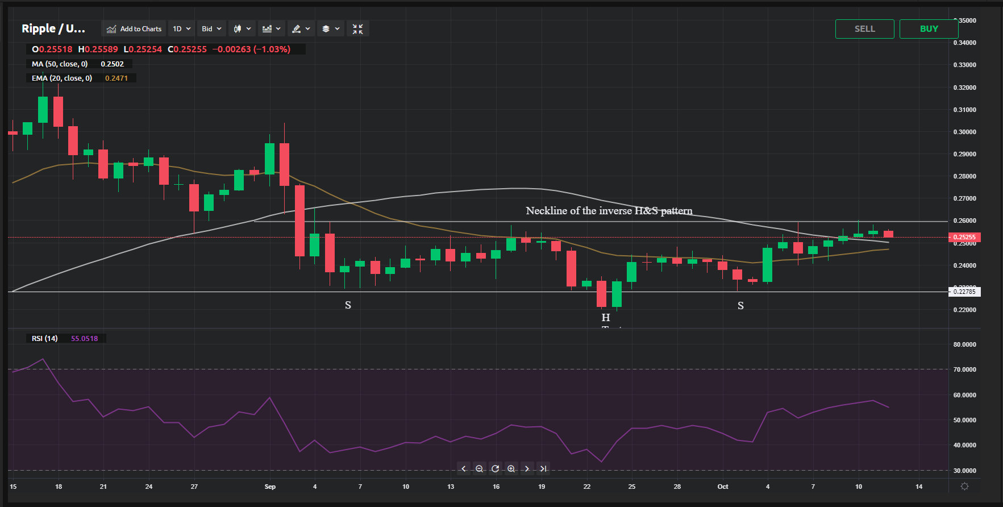Viewport: 1003px width, 507px height.
Task: Click the 0.30000 price axis label
Action: 965,132
